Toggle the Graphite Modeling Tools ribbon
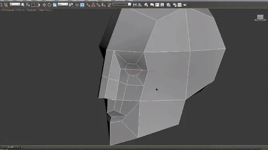The width and height of the screenshot is (268, 150). point(152,5)
